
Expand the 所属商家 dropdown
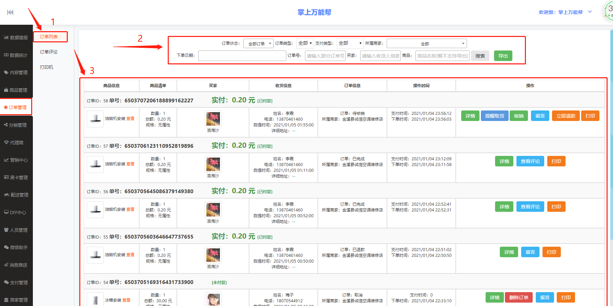point(426,44)
